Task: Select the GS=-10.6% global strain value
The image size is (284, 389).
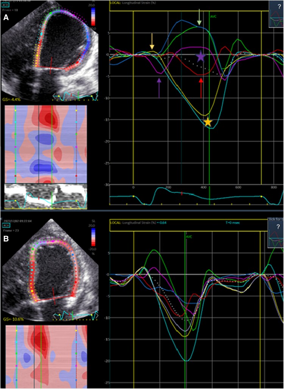Action: tap(13, 319)
